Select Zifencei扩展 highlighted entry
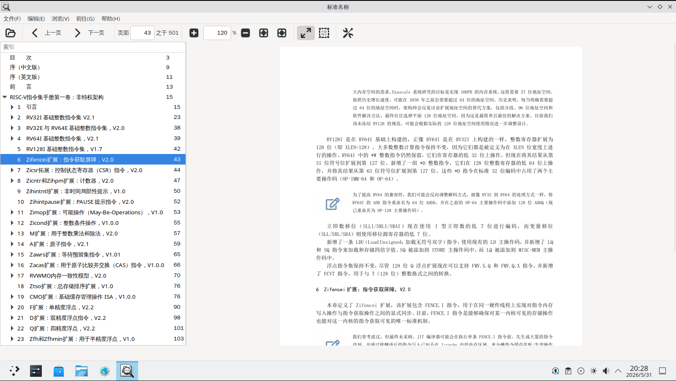Image resolution: width=676 pixels, height=381 pixels. coord(93,160)
